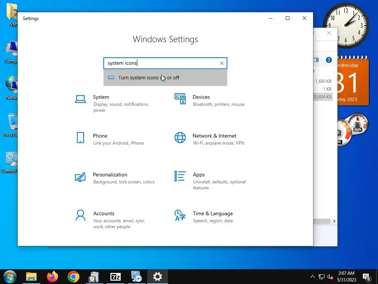Viewport: 378px width, 284px height.
Task: Open the Time & Language icon
Action: pos(180,215)
